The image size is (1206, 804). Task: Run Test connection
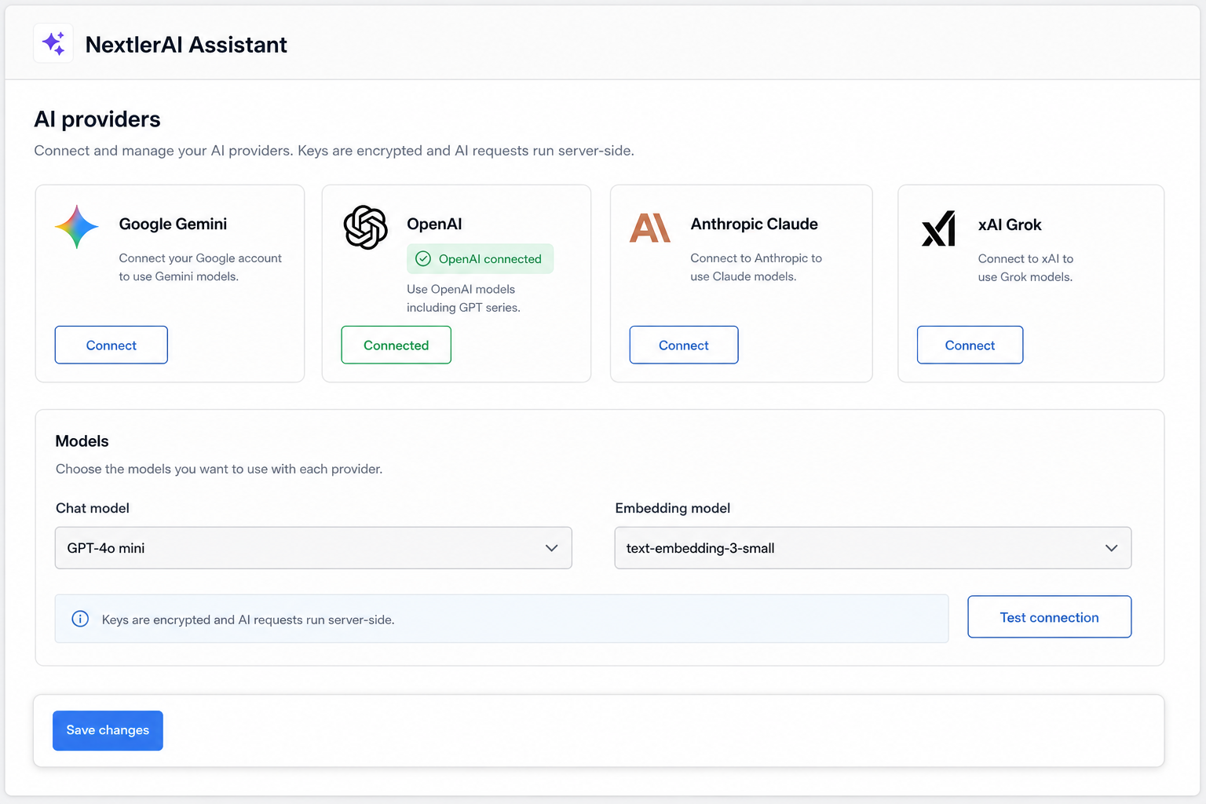point(1050,616)
